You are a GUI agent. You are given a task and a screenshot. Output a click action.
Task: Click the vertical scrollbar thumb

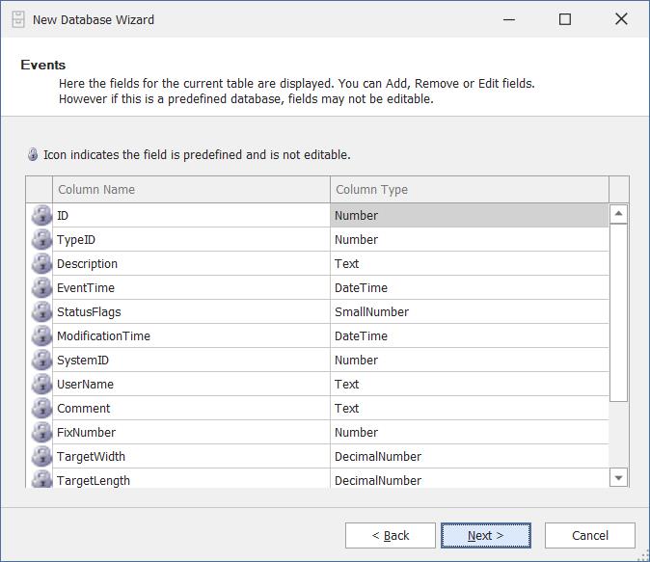coord(618,313)
